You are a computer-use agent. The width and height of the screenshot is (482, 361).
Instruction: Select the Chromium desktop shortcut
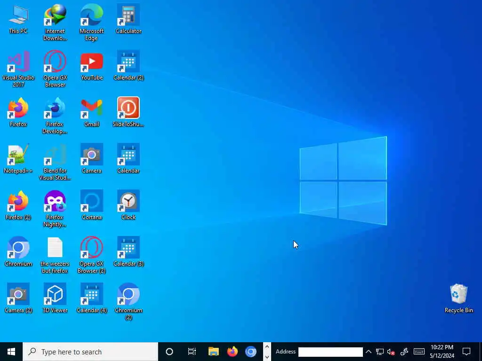click(18, 252)
